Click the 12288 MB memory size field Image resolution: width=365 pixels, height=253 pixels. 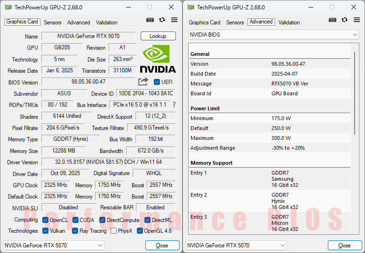[x=64, y=151]
